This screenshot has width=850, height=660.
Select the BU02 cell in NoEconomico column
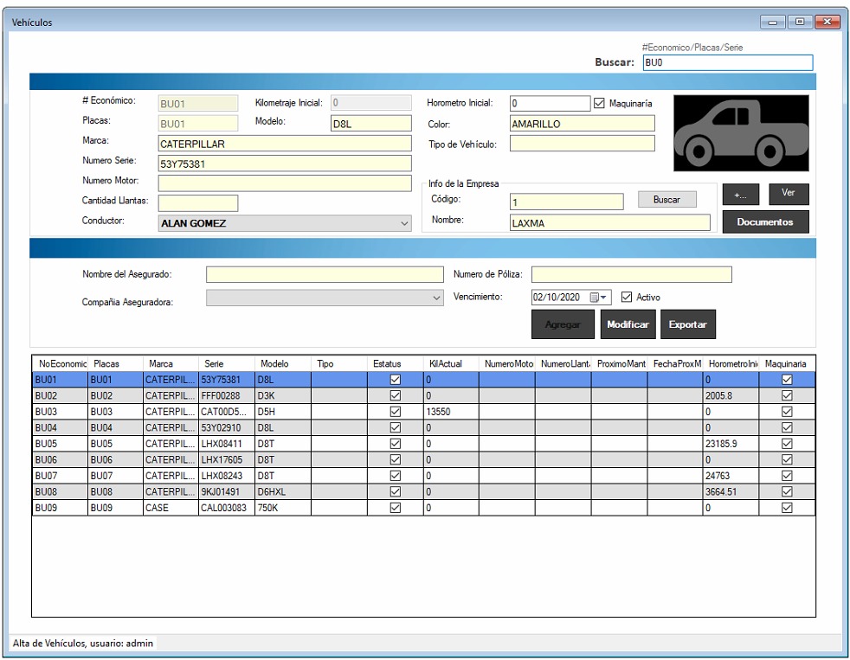click(61, 395)
